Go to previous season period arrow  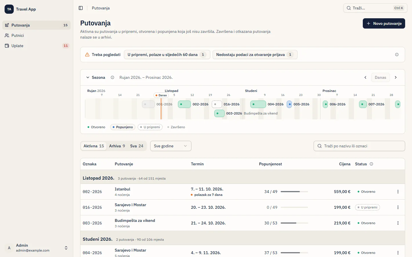click(x=365, y=77)
